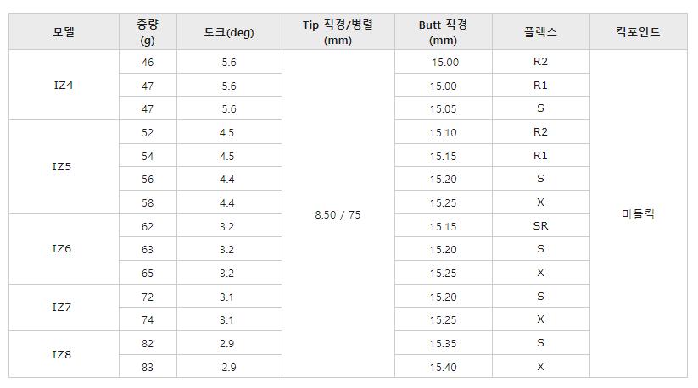698x388 pixels.
Task: Click the SR flex cell
Action: click(x=540, y=226)
